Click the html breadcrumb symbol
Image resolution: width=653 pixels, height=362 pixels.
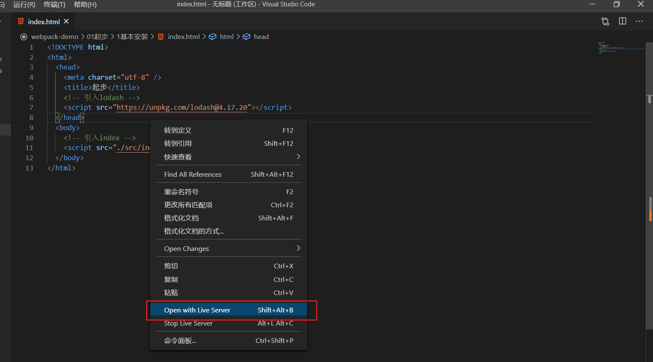227,37
